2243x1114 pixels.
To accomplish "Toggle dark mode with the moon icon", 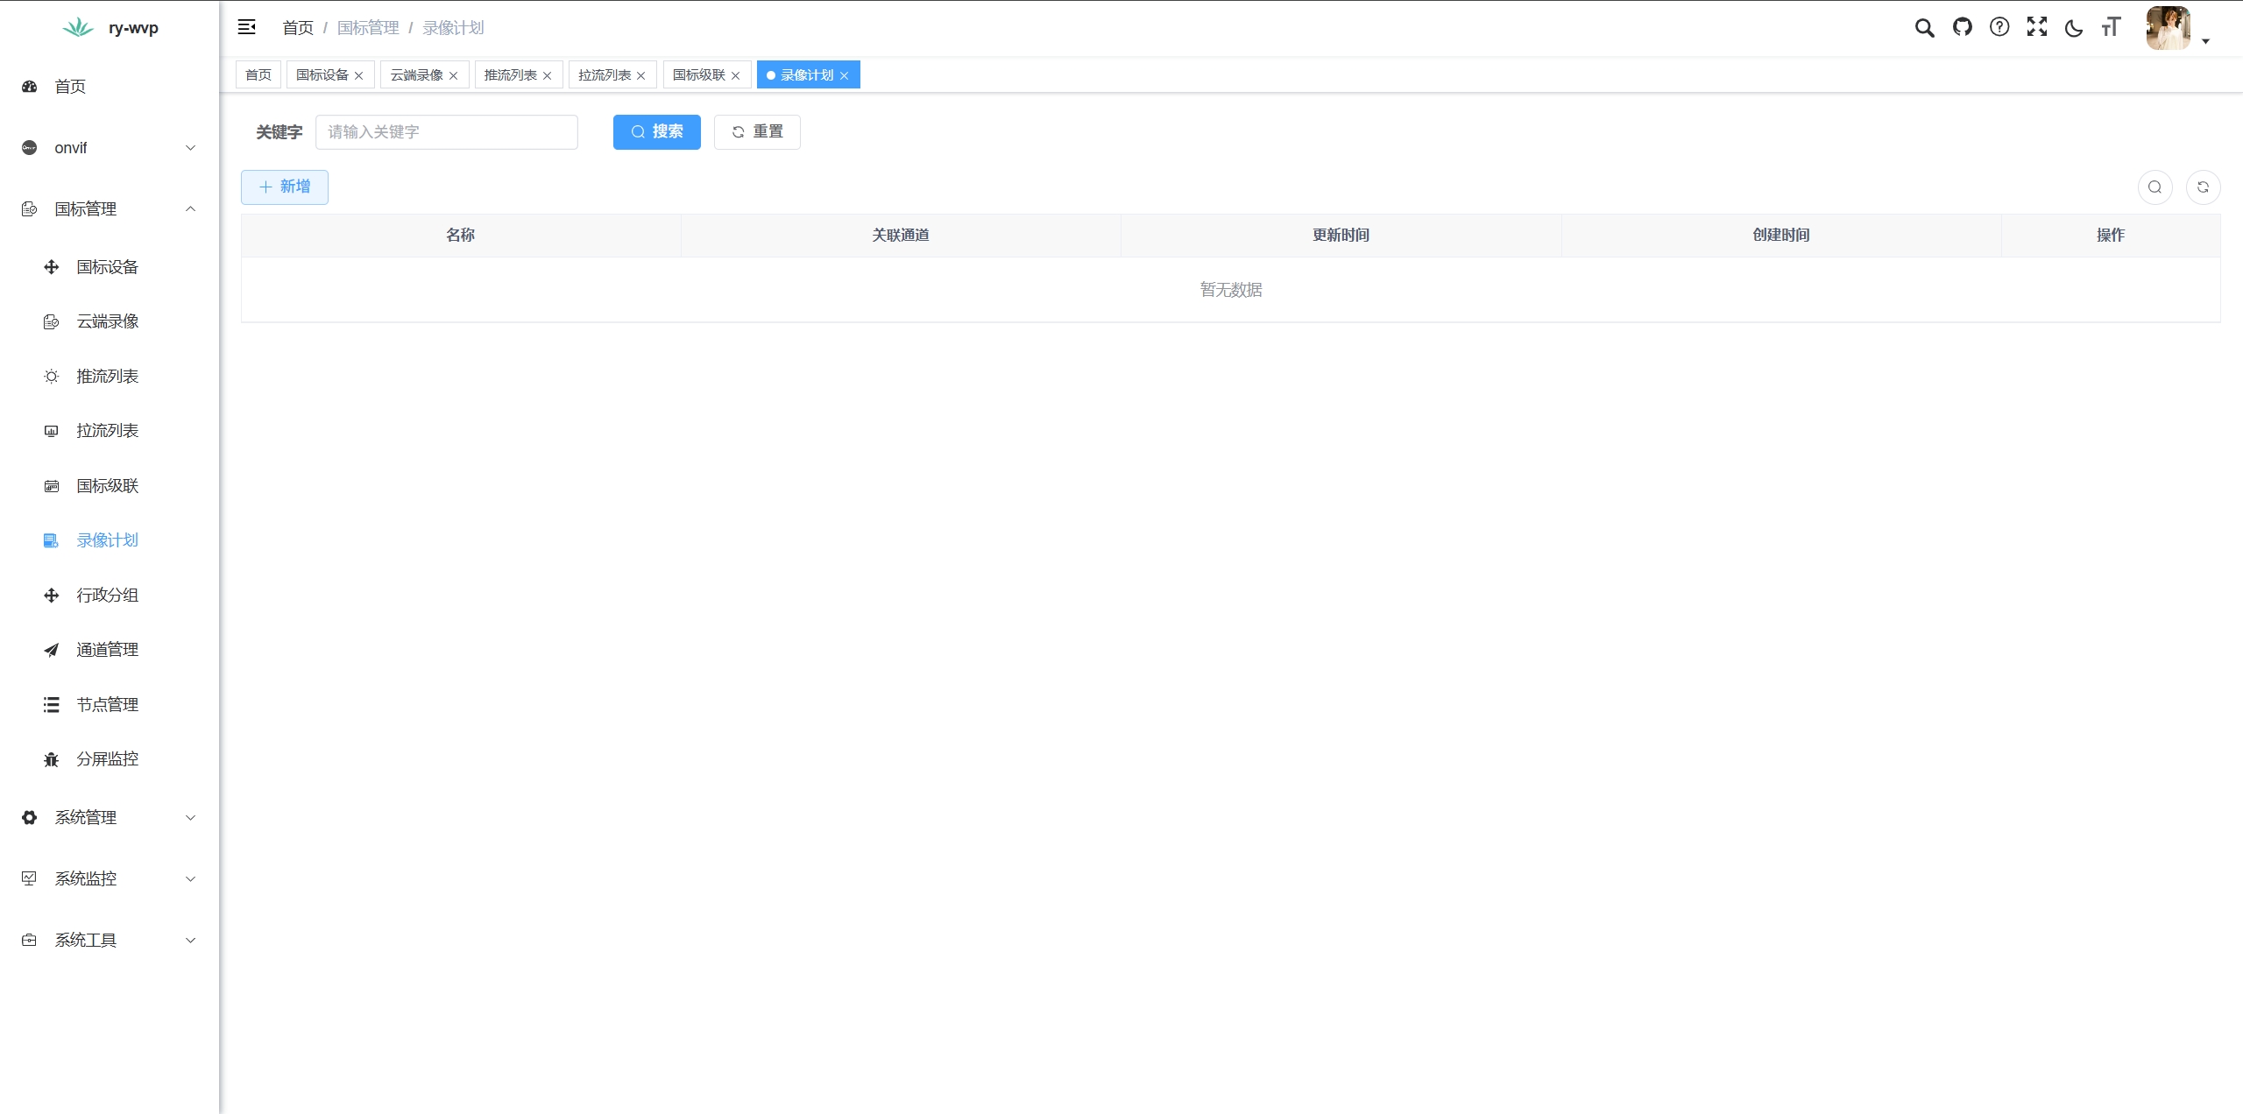I will [2074, 28].
